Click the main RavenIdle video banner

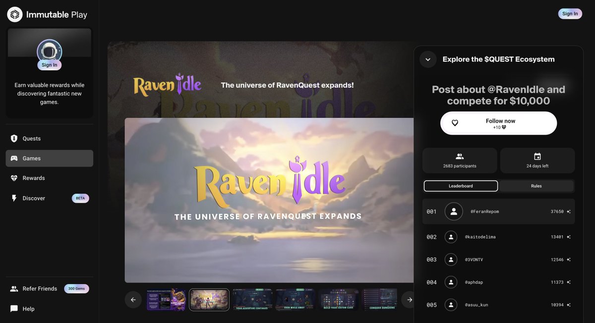269,200
